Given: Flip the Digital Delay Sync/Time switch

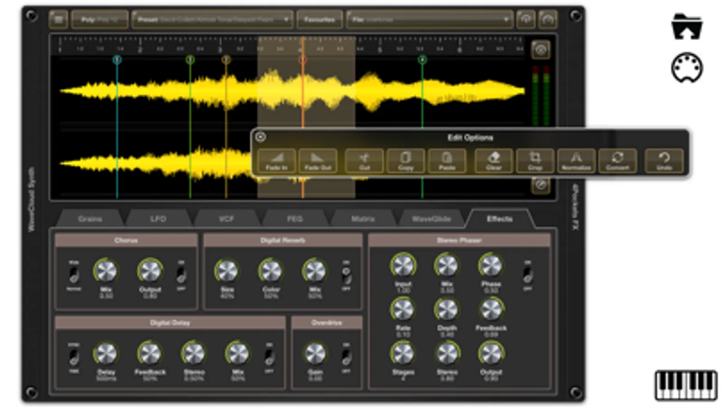Looking at the screenshot, I should tap(74, 357).
